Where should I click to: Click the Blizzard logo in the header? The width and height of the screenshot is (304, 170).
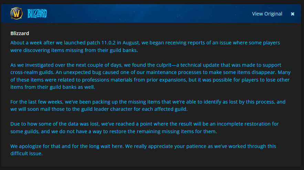click(x=37, y=13)
